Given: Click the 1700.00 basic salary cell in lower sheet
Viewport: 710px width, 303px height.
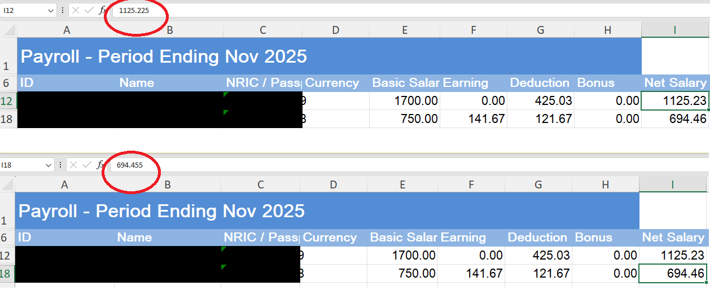Looking at the screenshot, I should point(402,256).
